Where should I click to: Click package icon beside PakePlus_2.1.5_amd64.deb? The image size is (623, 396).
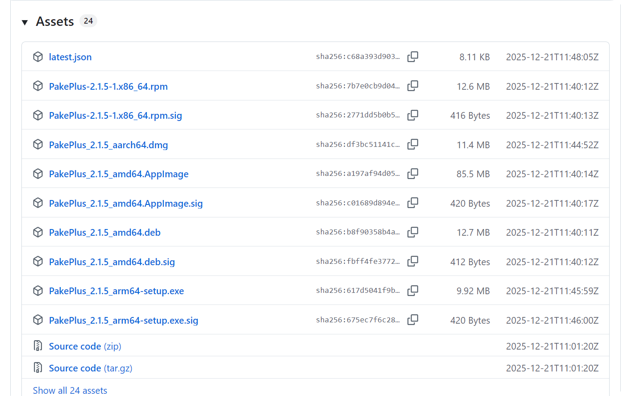tap(38, 232)
